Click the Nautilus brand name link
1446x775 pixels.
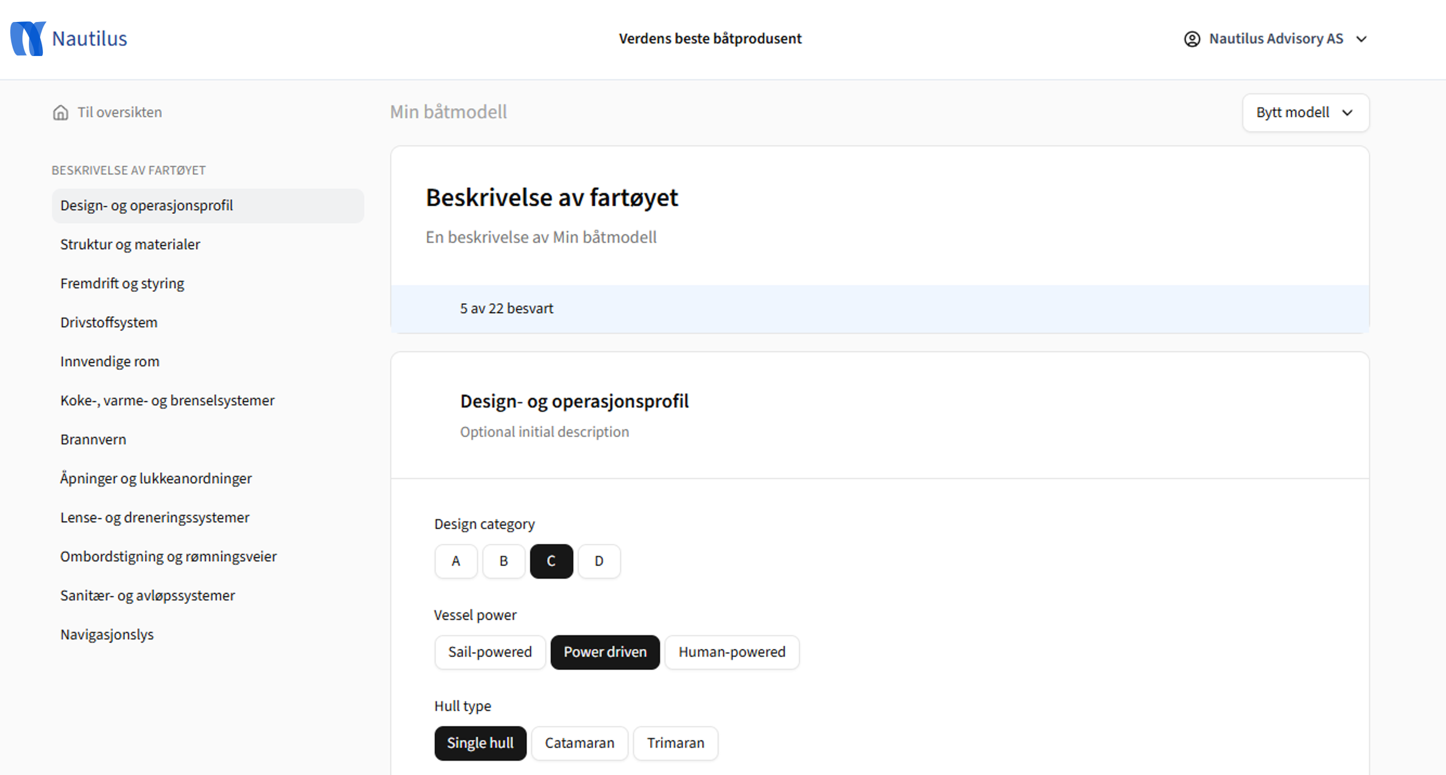[x=90, y=39]
